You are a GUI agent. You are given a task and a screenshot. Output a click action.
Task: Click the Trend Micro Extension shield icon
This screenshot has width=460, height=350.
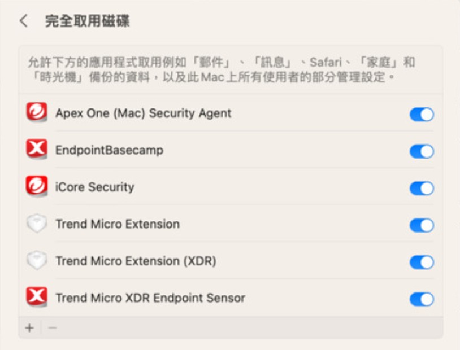[x=37, y=224]
